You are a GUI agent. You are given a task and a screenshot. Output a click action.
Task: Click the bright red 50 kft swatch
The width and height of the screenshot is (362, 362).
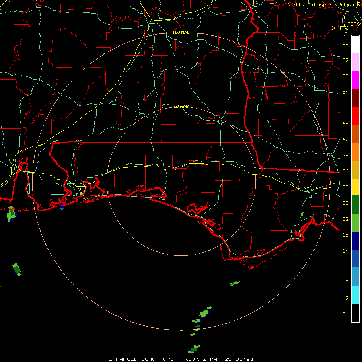coord(355,116)
